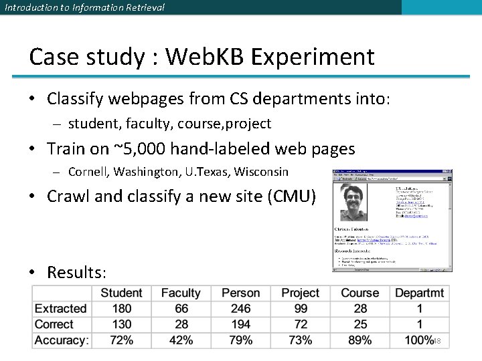Click the 'Extracted' row label
The image size is (482, 361).
point(60,309)
